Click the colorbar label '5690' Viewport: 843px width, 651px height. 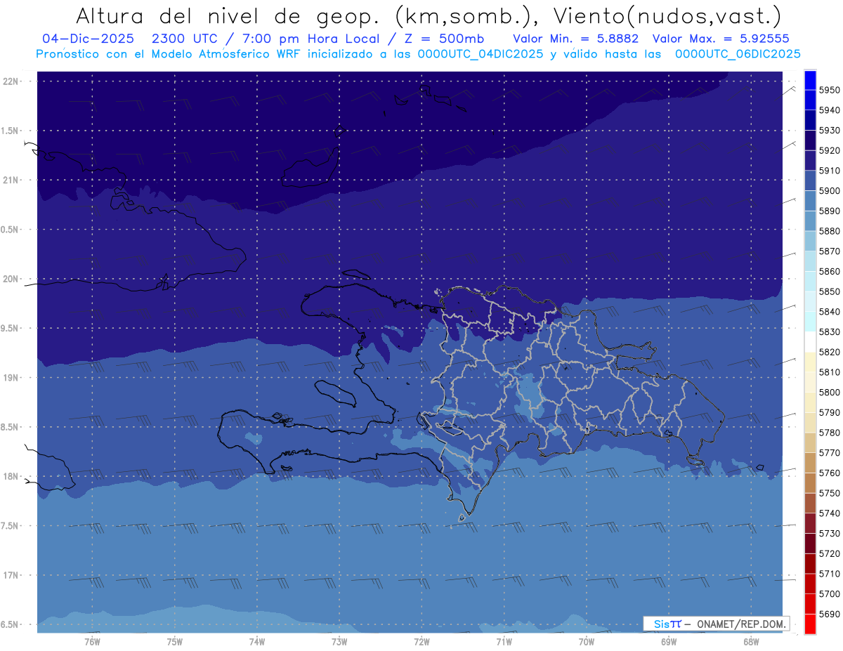click(830, 614)
